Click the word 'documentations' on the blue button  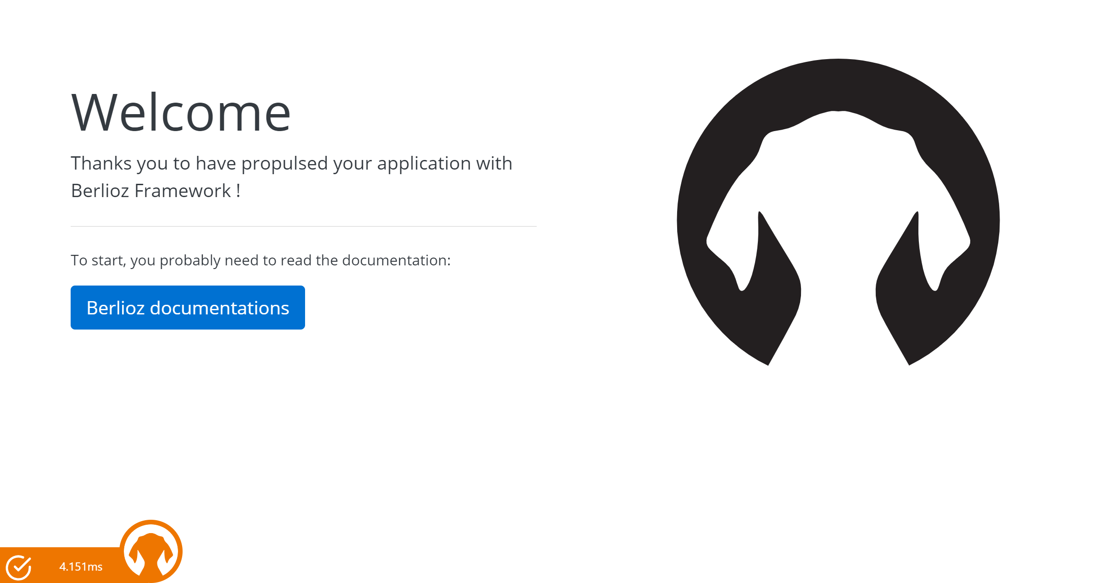(220, 308)
